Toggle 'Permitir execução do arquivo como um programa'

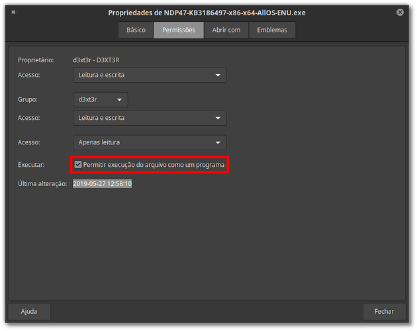pos(79,164)
